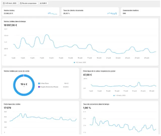Open Taux de conversion dans le temps report
Viewport: 161px width, 136px height.
point(96,104)
